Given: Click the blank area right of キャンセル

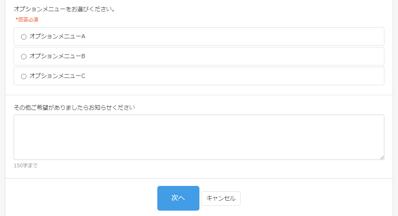Looking at the screenshot, I should point(314,198).
